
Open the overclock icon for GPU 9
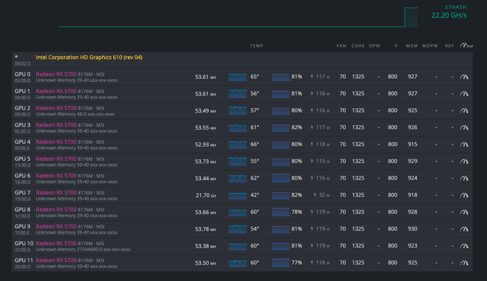tap(464, 229)
